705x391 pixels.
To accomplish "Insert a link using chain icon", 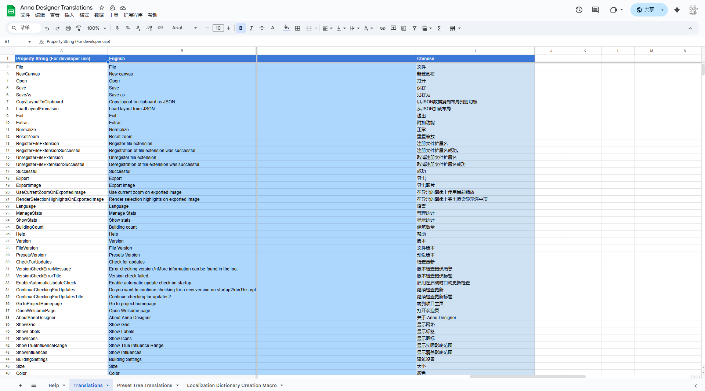I will coord(383,28).
